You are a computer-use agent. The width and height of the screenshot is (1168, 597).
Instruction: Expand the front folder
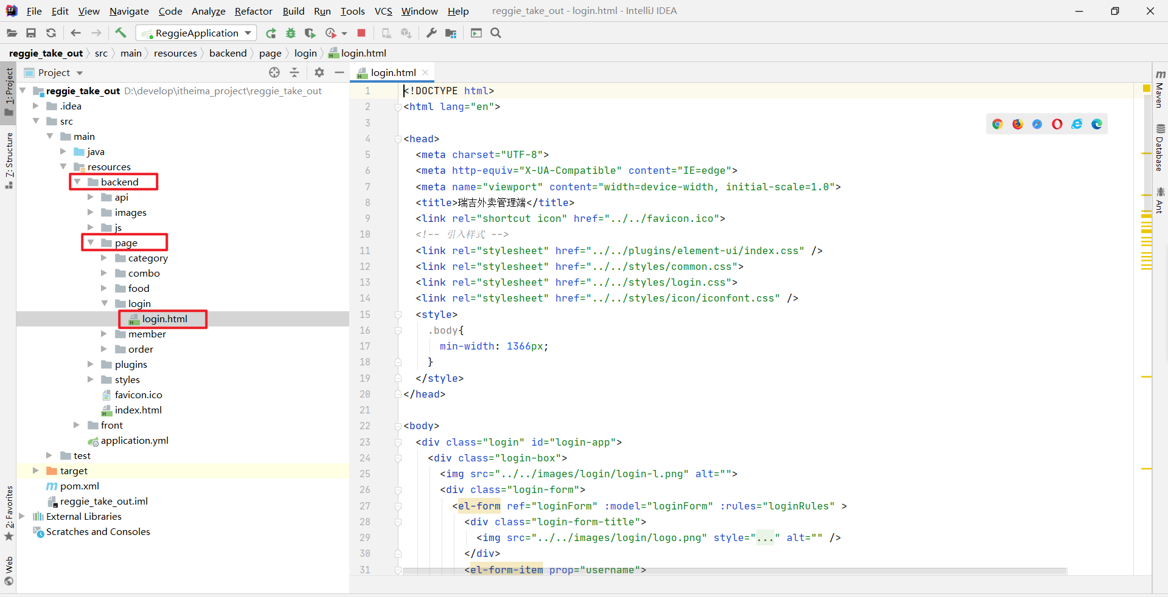77,425
